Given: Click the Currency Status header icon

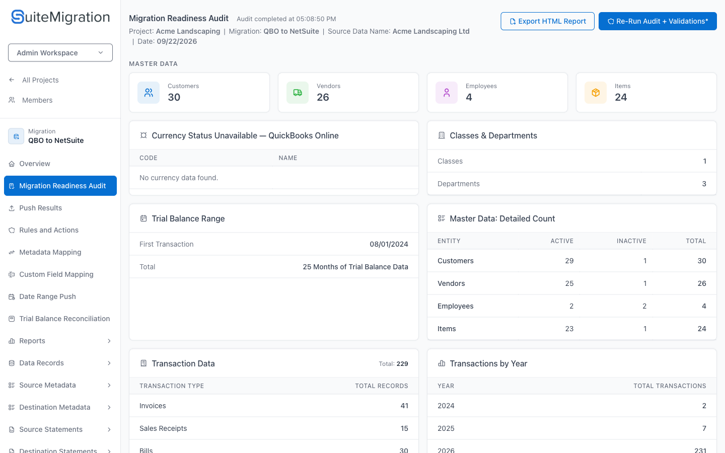Looking at the screenshot, I should coord(143,135).
